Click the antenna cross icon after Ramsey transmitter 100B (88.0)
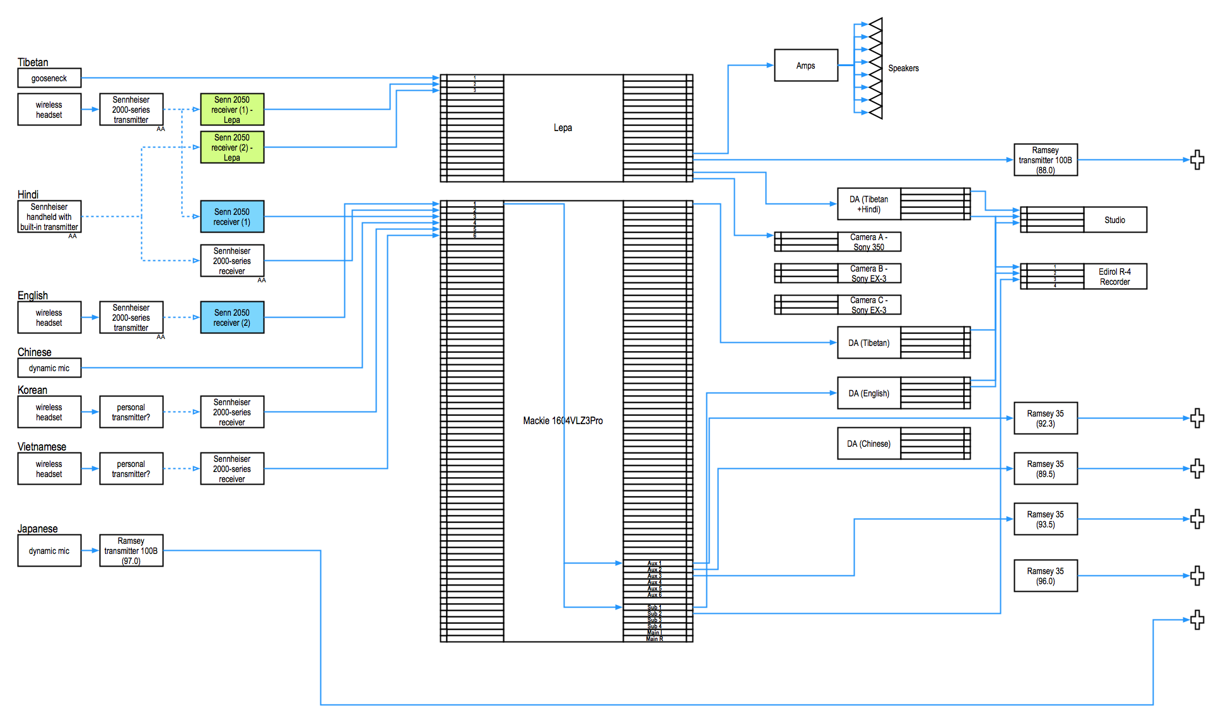Screen dimensions: 1221x726 1197,159
